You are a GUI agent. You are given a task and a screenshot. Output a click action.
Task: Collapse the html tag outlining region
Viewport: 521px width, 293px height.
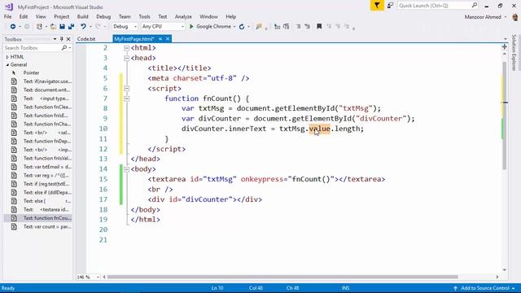pyautogui.click(x=127, y=48)
